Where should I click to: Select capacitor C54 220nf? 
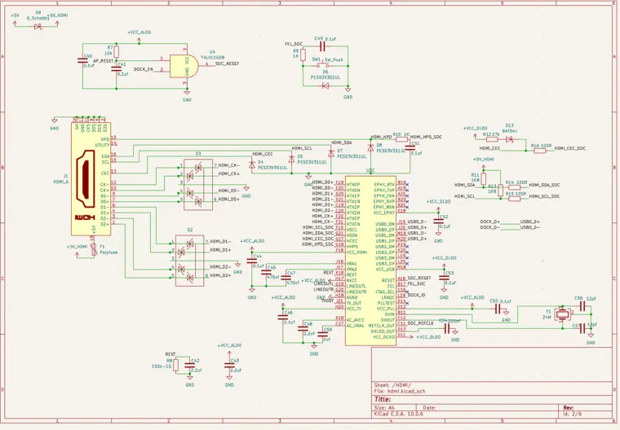click(447, 328)
